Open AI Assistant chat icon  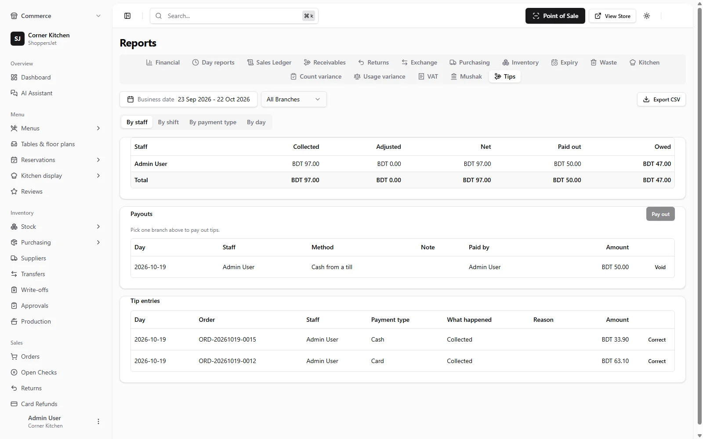coord(14,93)
